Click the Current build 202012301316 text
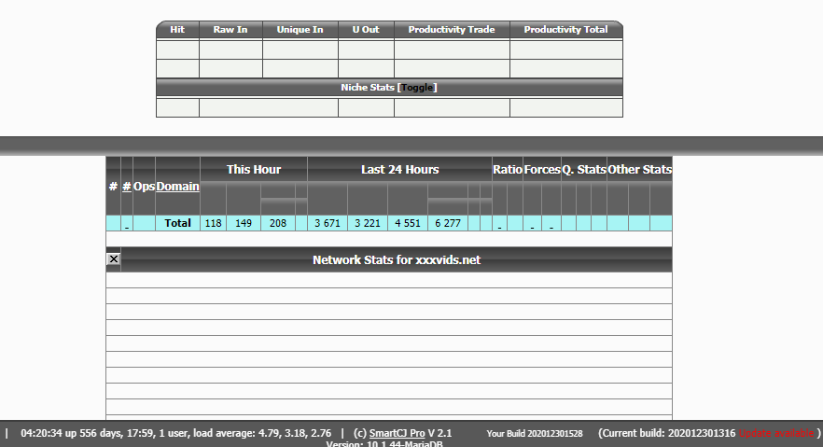This screenshot has width=823, height=447. click(669, 433)
